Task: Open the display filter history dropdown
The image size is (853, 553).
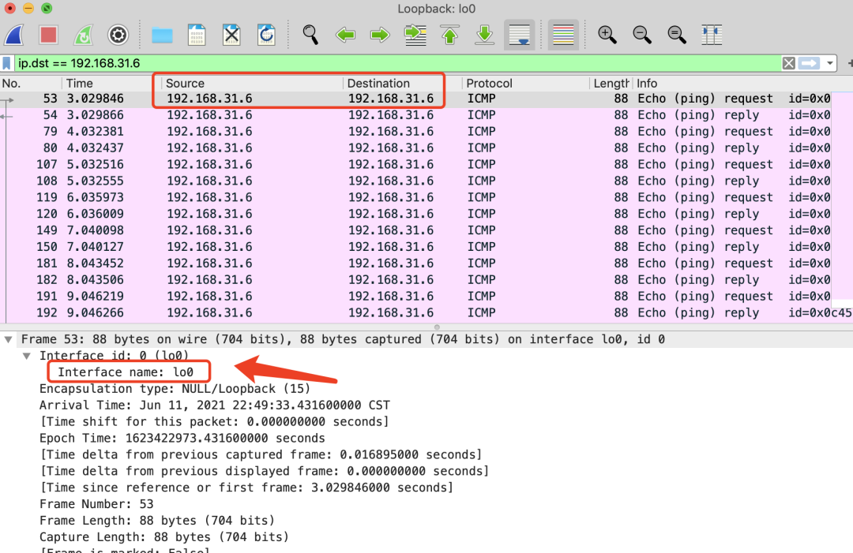Action: pos(830,63)
